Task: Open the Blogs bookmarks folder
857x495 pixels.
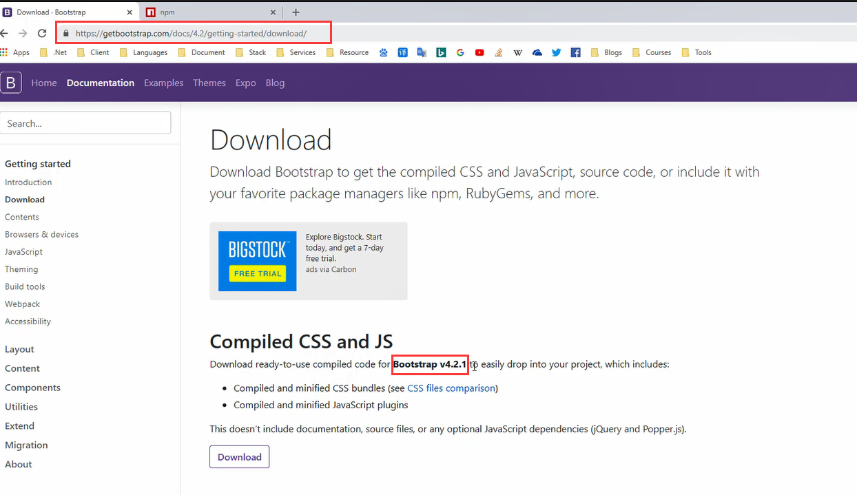Action: (x=606, y=52)
